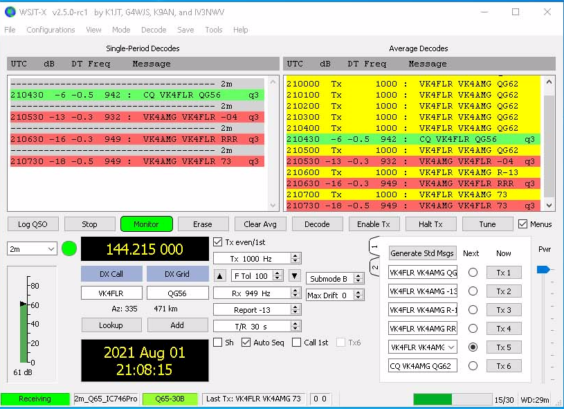Screen dimensions: 564x409
Task: Click the WSJT-X globe icon in title bar
Action: tap(10, 12)
